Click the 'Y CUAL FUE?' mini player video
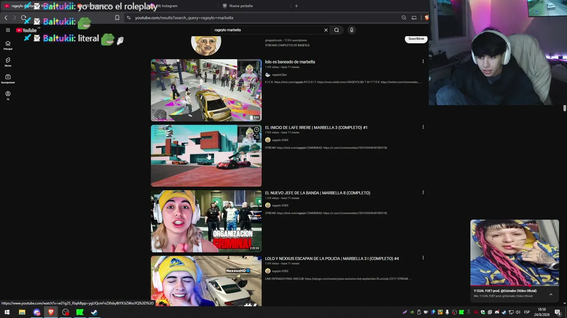The image size is (567, 318). (x=514, y=253)
